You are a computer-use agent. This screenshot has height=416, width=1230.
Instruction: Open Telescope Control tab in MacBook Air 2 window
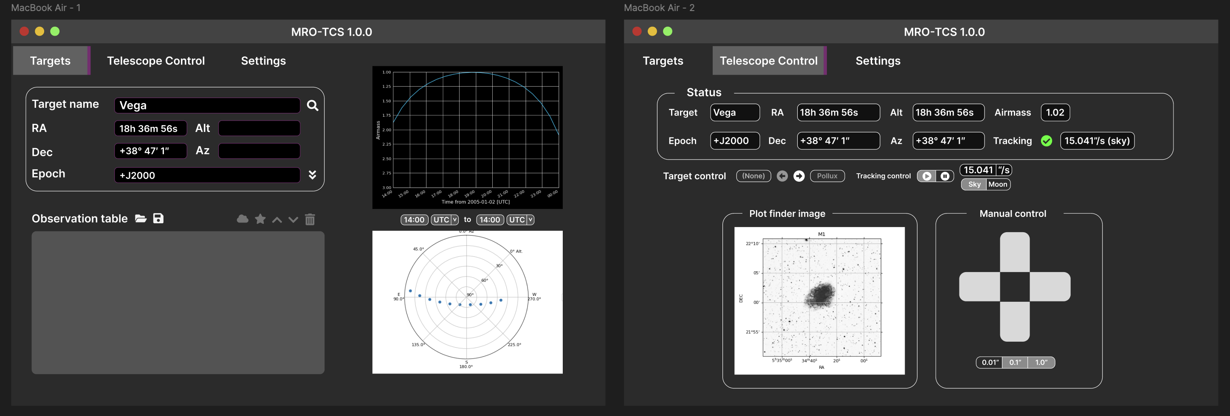[x=769, y=61]
